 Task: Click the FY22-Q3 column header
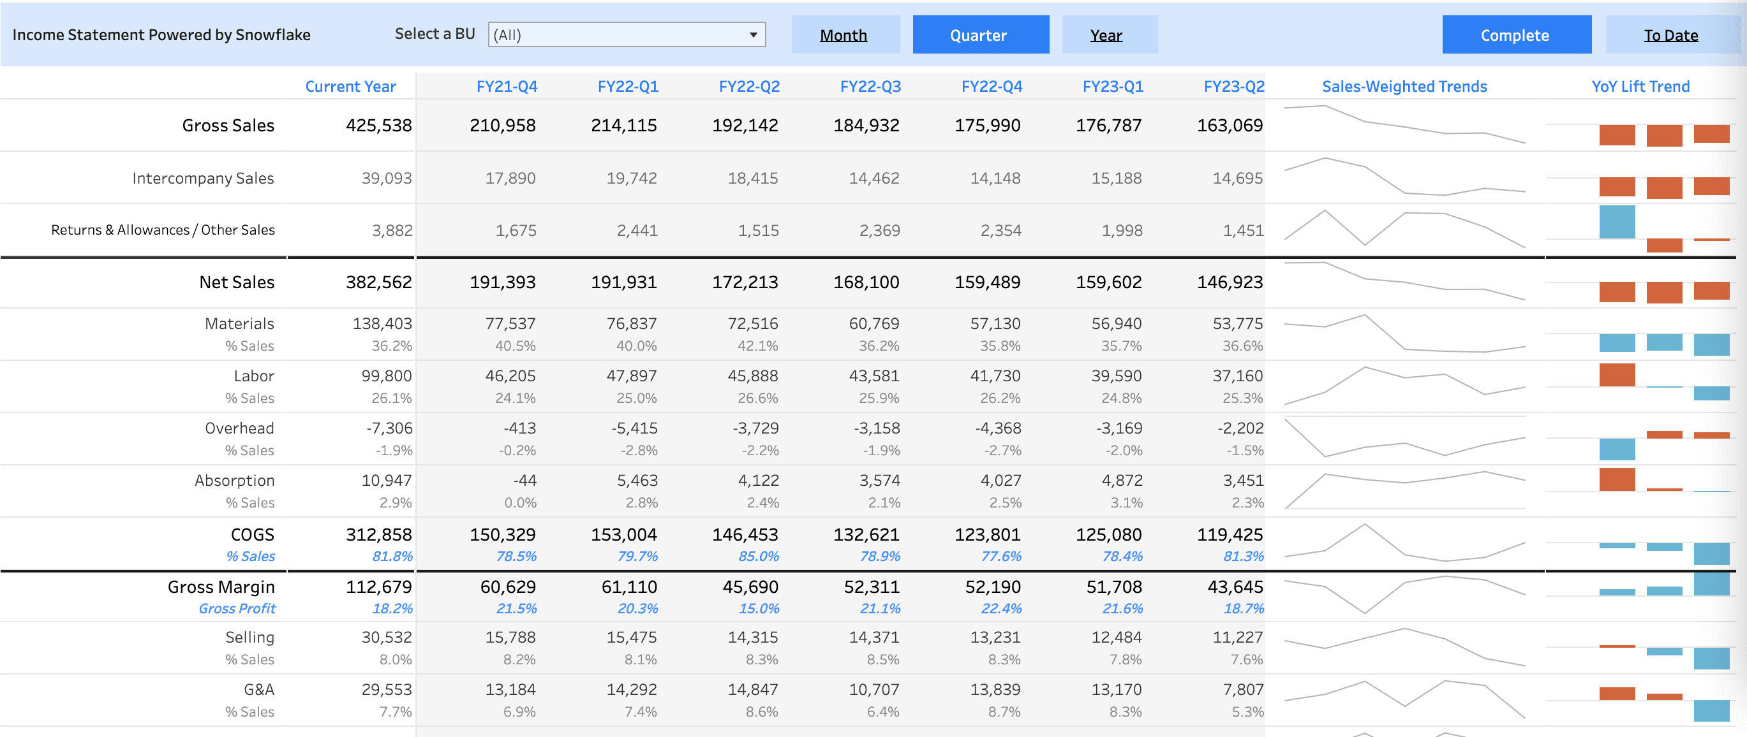click(870, 87)
